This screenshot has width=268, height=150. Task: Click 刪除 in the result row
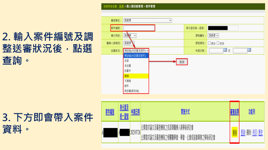click(x=249, y=132)
